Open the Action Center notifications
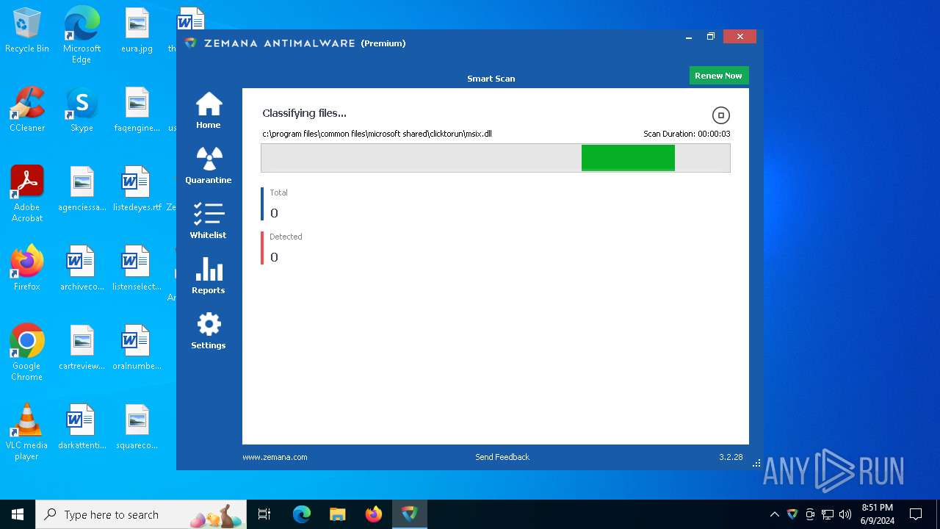The height and width of the screenshot is (529, 940). 916,514
